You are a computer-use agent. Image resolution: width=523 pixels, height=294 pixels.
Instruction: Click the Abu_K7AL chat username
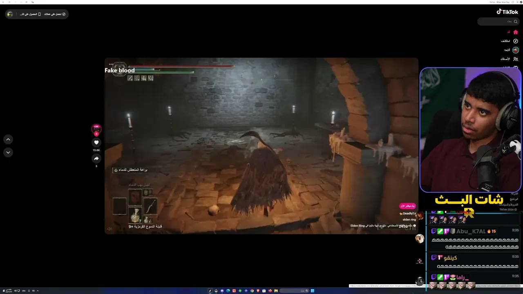[x=471, y=231]
